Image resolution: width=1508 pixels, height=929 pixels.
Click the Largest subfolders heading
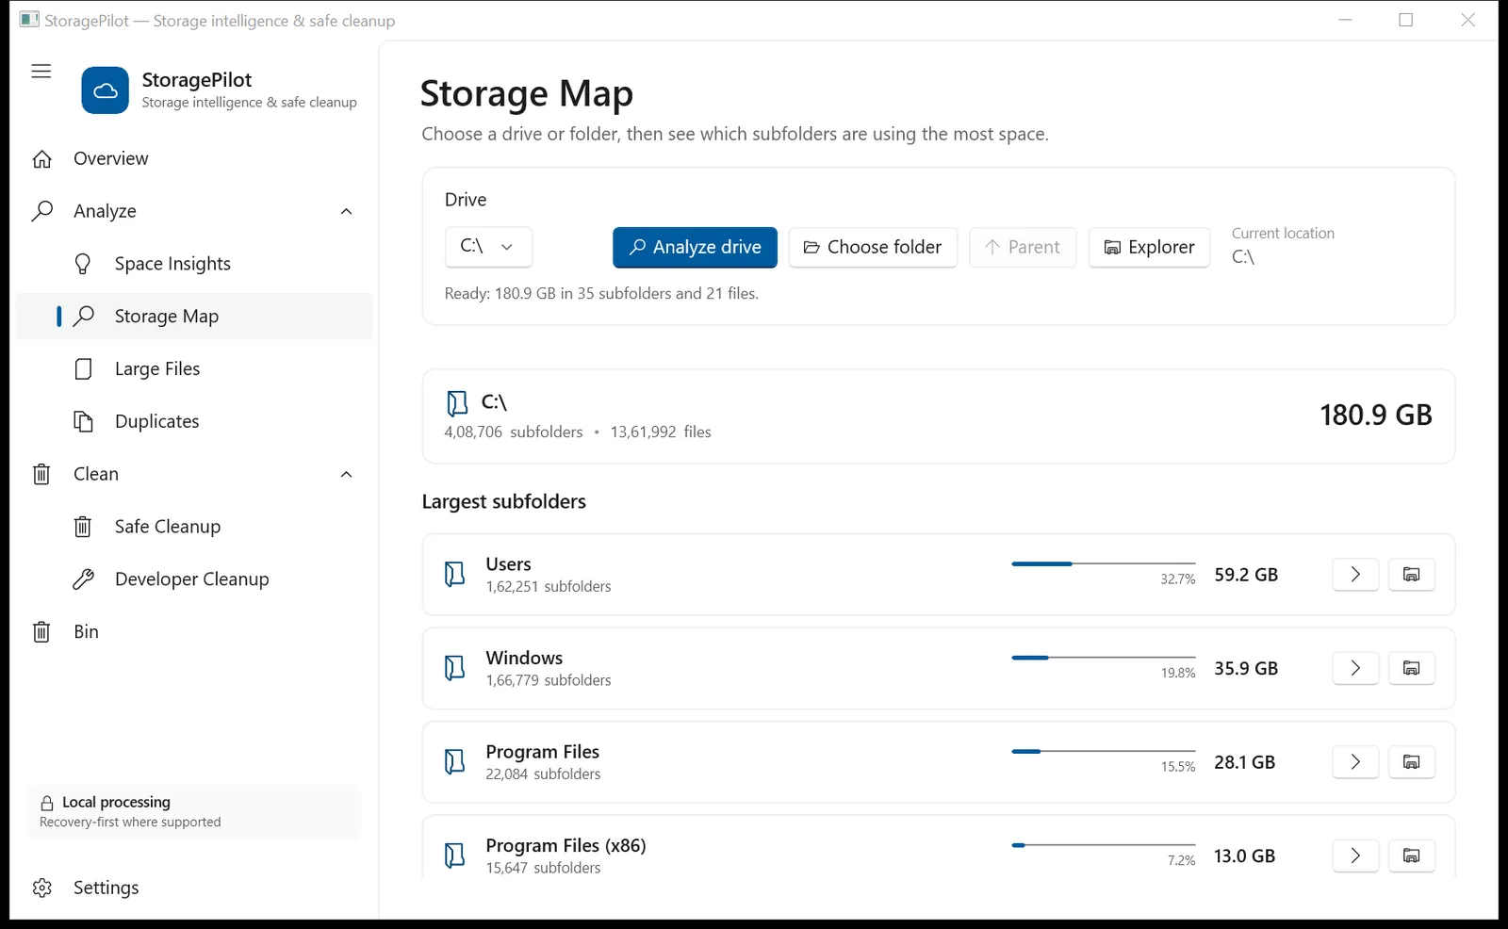[x=504, y=502]
